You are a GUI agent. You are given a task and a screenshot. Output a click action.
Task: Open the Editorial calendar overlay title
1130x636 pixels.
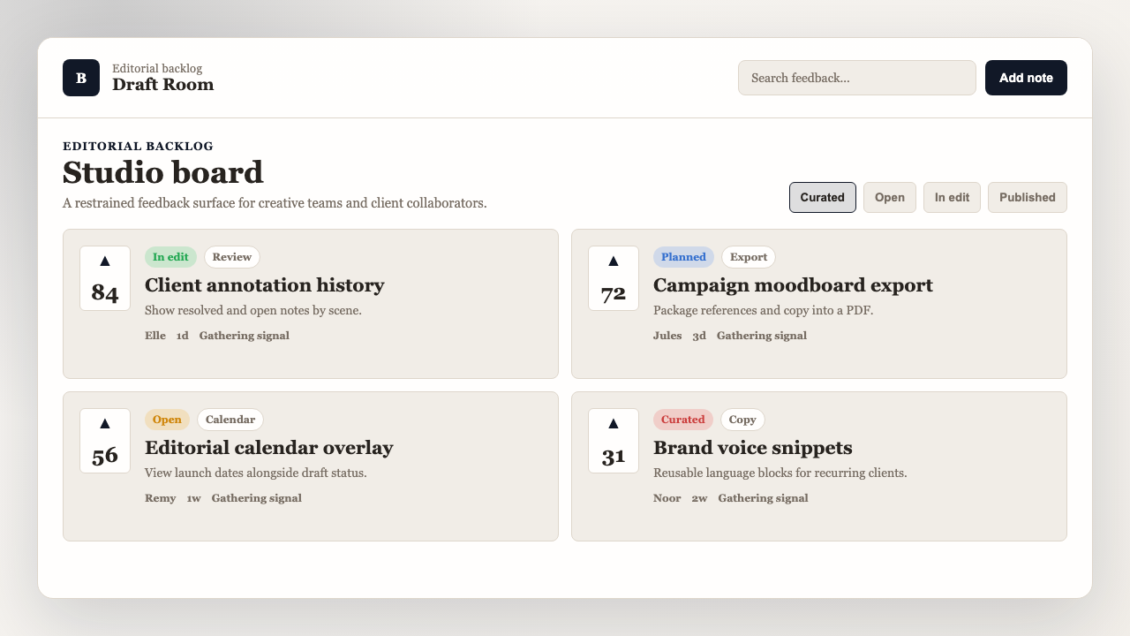[269, 448]
